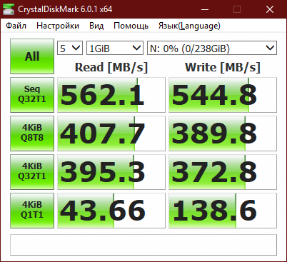The height and width of the screenshot is (262, 287).
Task: Click the empty comment field at bottom
Action: tap(143, 245)
